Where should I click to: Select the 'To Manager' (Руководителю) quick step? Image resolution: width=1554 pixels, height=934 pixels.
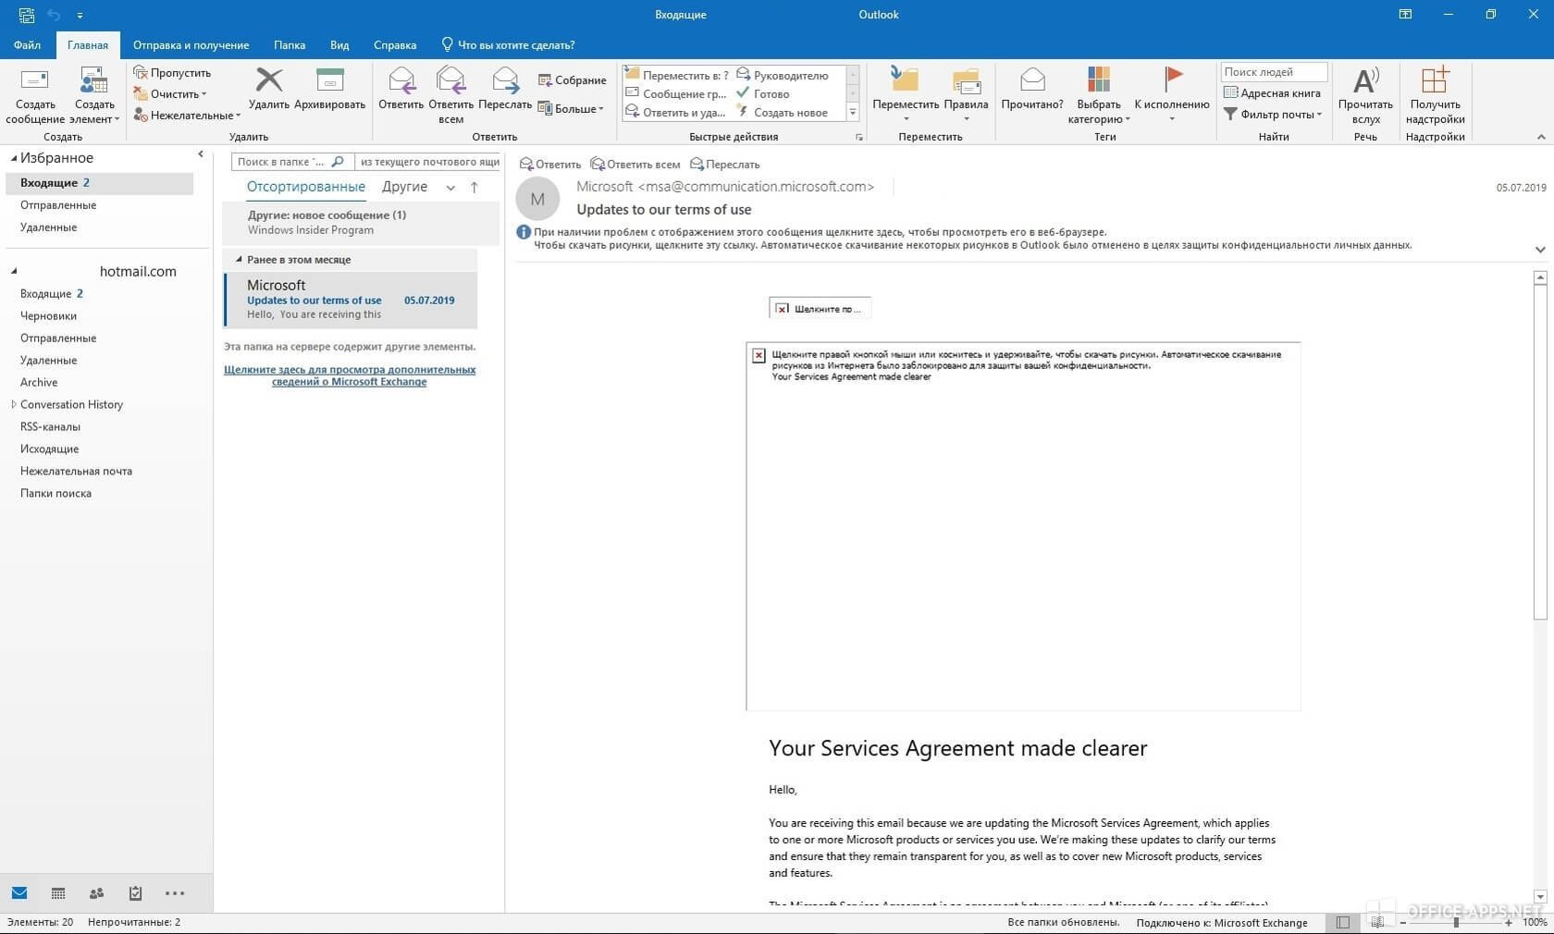click(782, 75)
